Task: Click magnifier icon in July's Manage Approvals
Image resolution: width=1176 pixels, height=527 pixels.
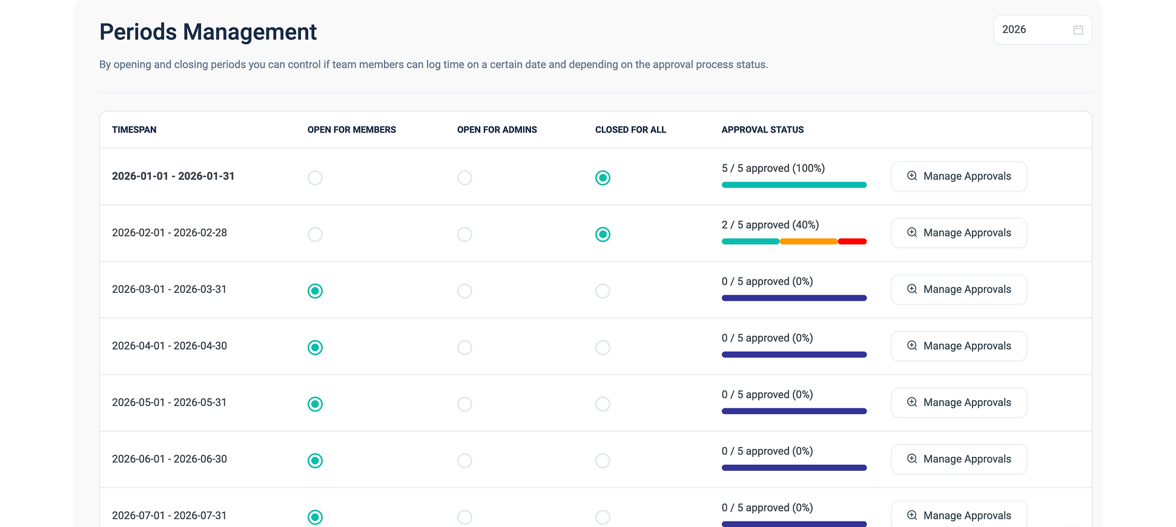Action: [912, 515]
